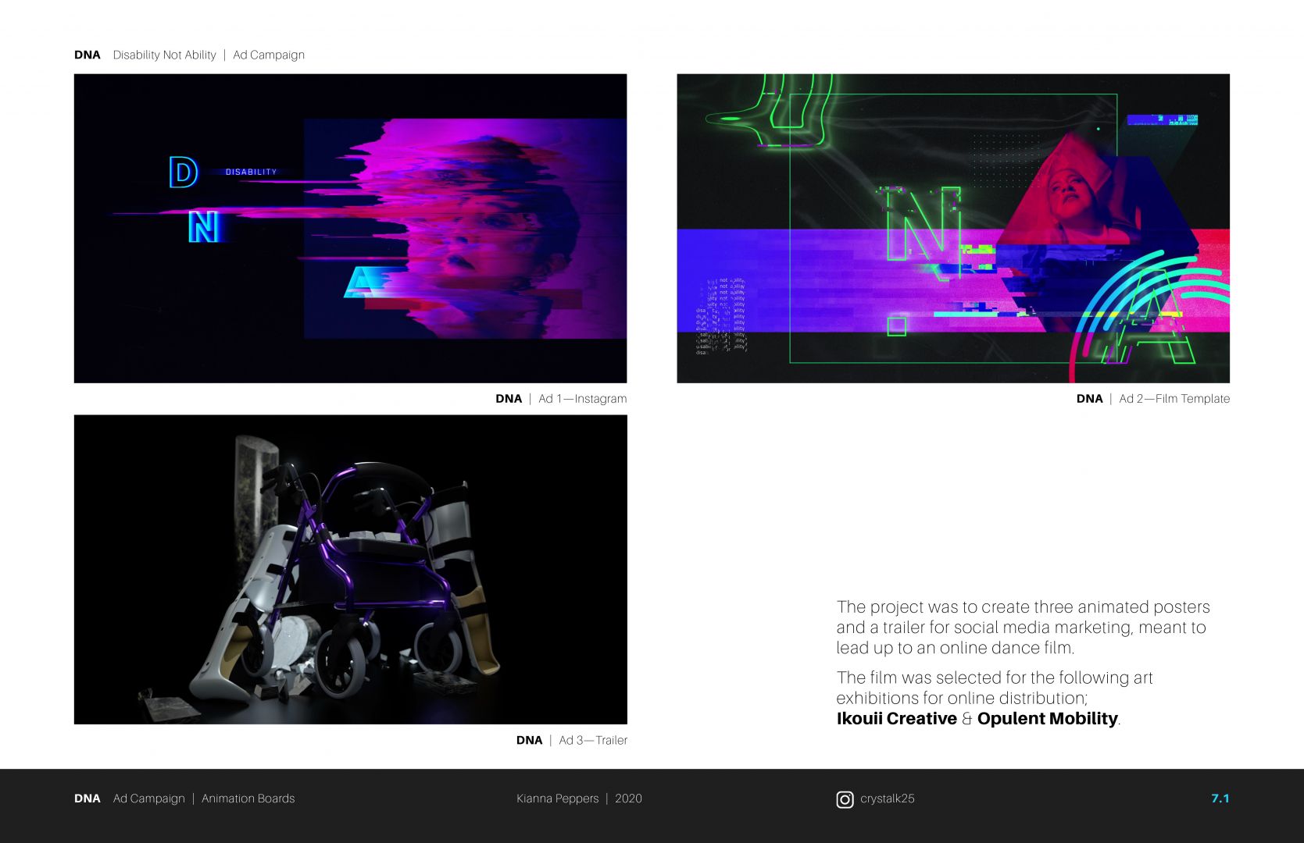This screenshot has height=843, width=1304.
Task: Click the 'Ad 2—Film Template' caption
Action: pos(1174,399)
